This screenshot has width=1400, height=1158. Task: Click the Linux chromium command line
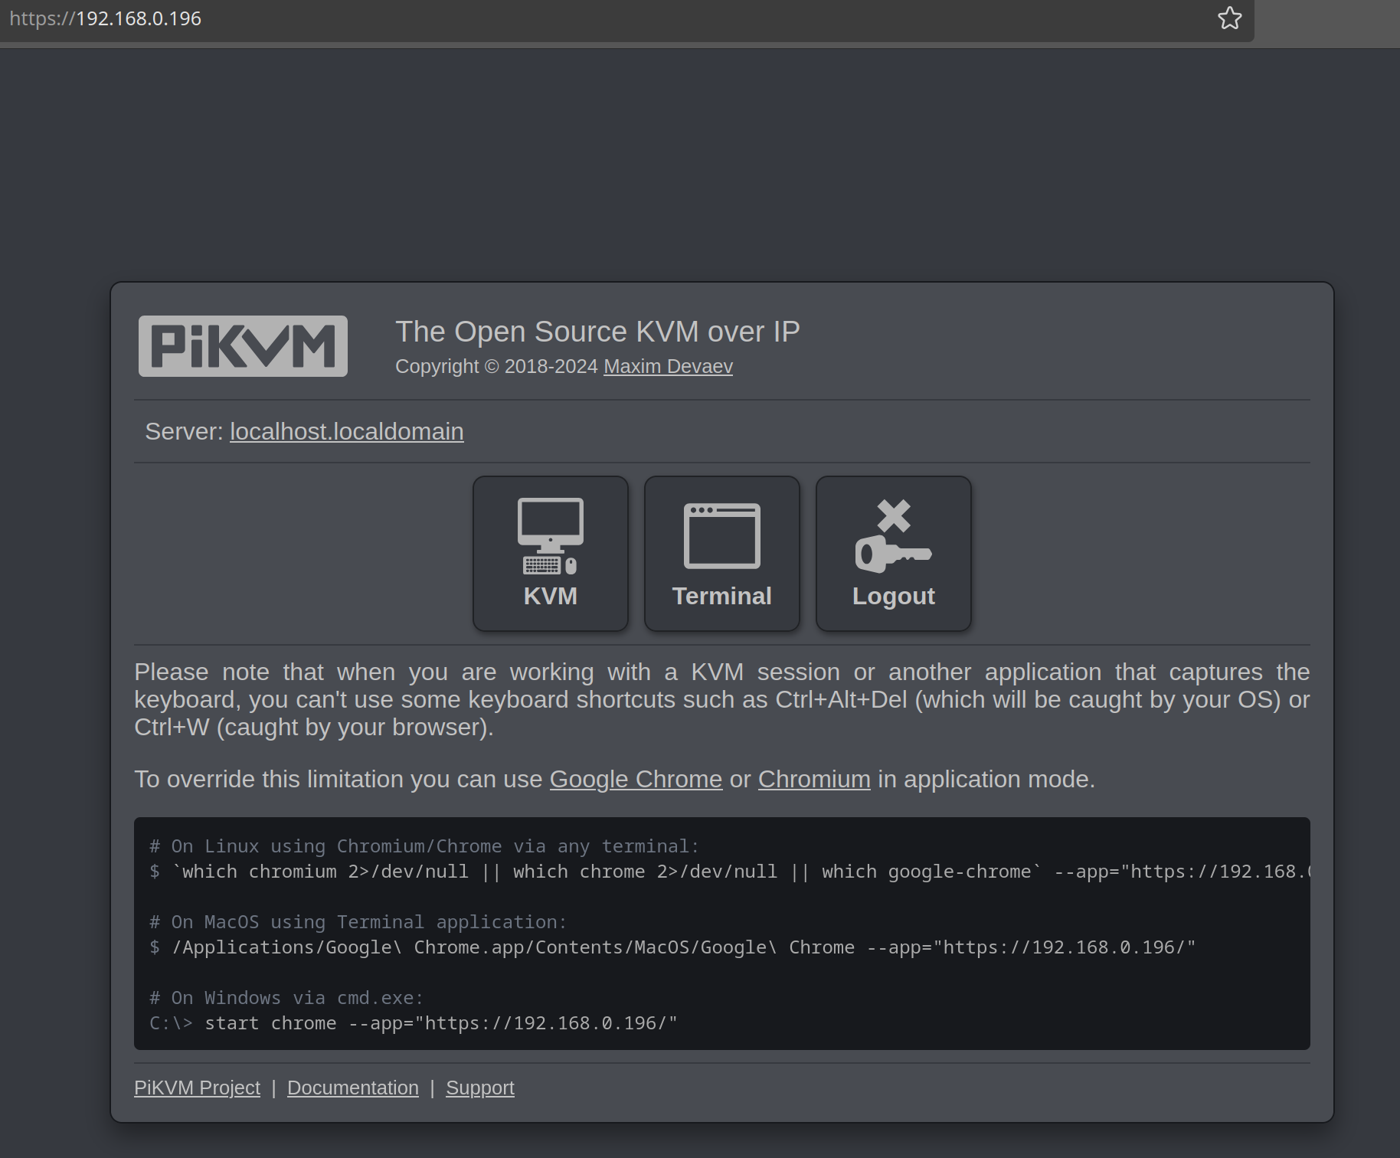729,872
